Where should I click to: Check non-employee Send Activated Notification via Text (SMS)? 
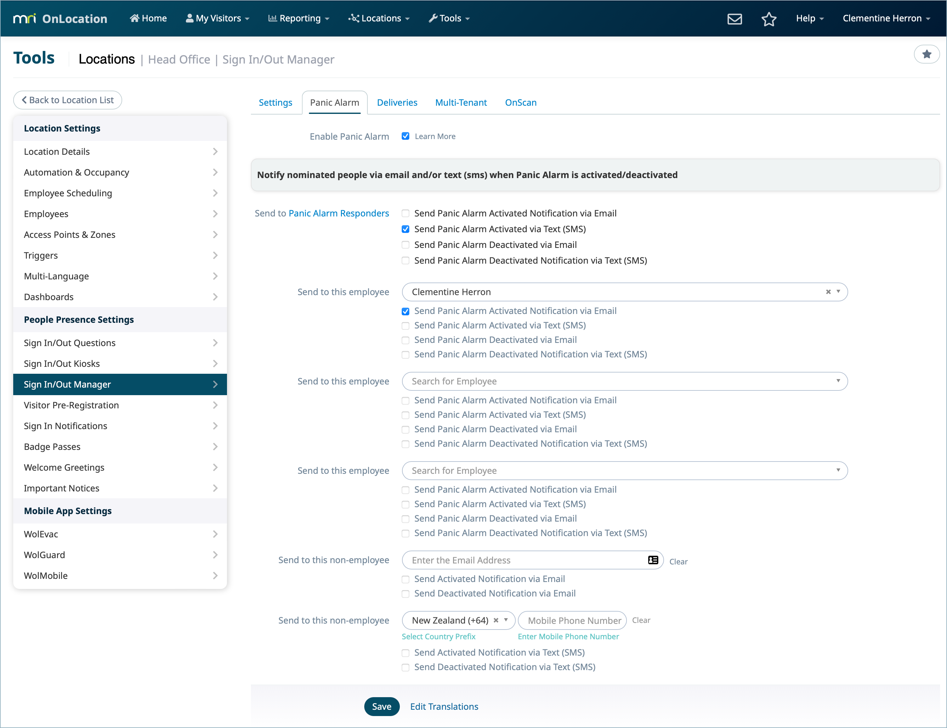coord(405,653)
